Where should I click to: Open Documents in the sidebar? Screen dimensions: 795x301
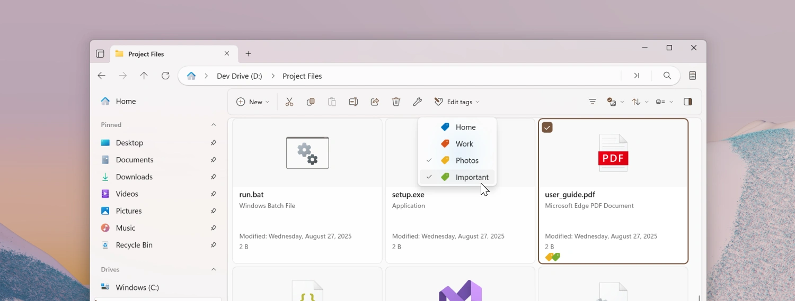pos(158,160)
